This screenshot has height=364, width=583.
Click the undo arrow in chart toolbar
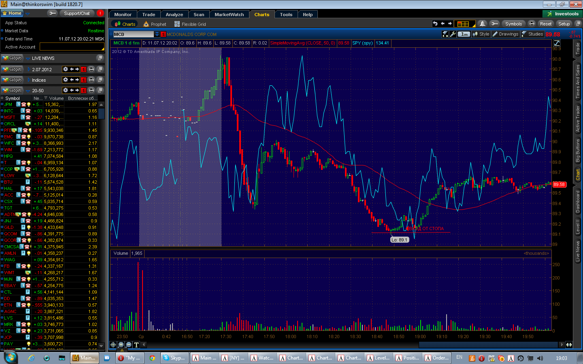(435, 24)
